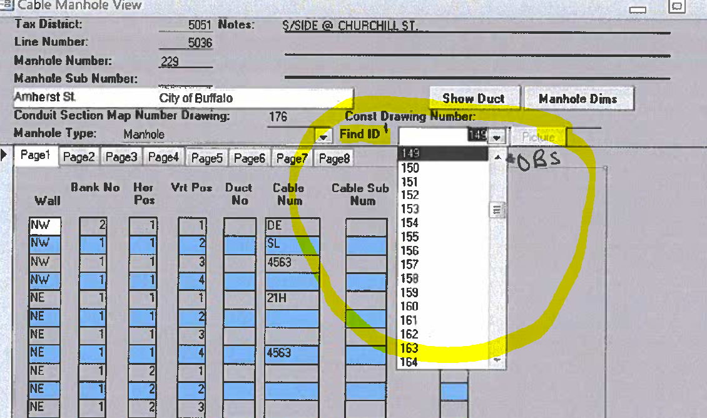
Task: Click the Amherst St field
Action: [85, 98]
